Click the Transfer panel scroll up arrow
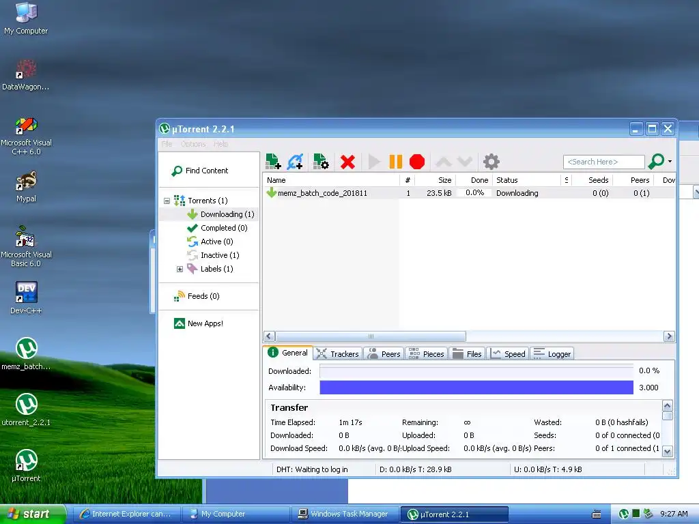Screen dimensions: 699x524 tap(668, 405)
